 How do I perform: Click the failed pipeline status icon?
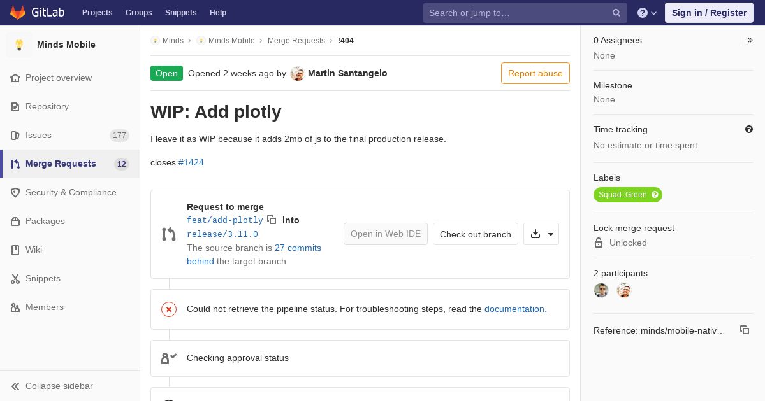169,309
